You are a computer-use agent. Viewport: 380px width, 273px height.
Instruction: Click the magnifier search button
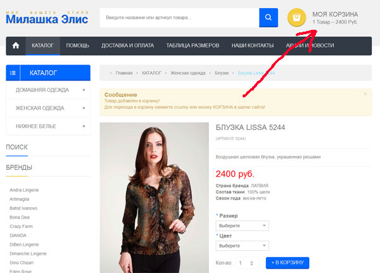click(269, 18)
